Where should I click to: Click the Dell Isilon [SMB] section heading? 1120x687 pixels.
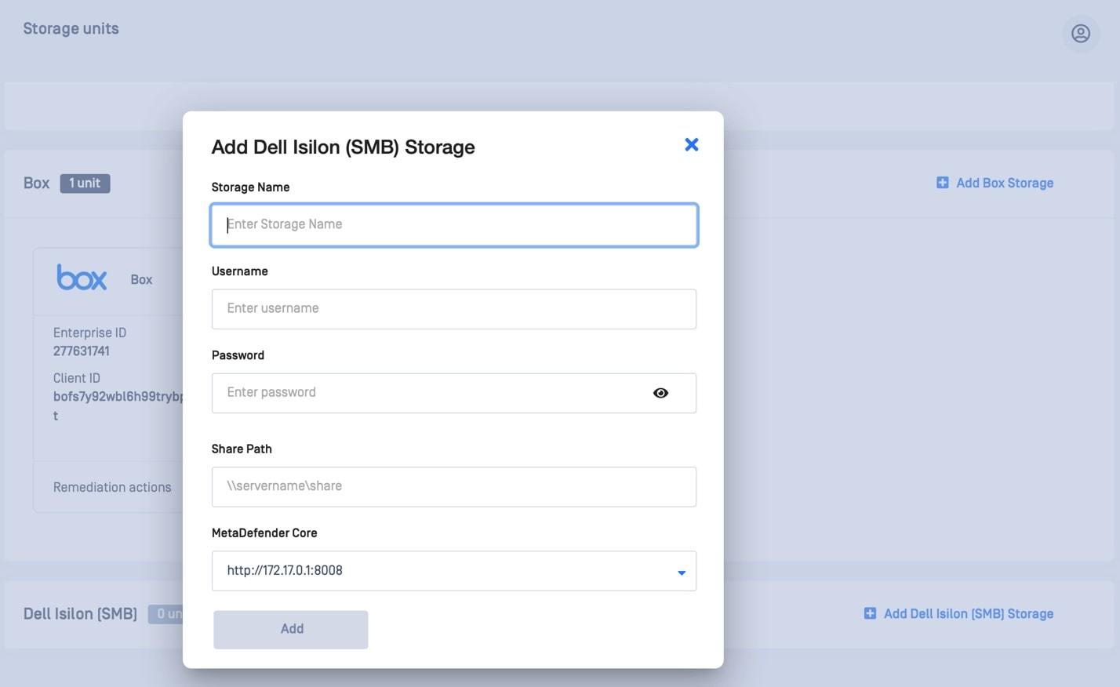(80, 613)
